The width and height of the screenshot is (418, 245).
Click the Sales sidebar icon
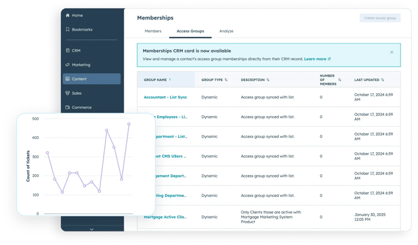(x=68, y=93)
